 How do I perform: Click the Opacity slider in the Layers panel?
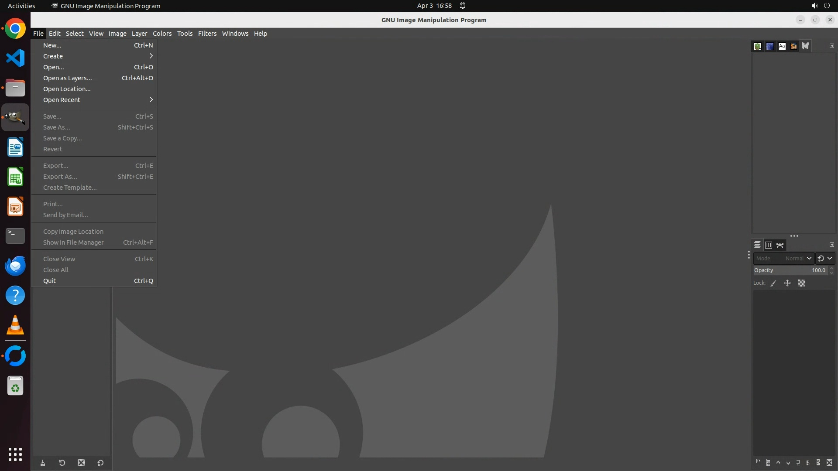click(x=790, y=270)
